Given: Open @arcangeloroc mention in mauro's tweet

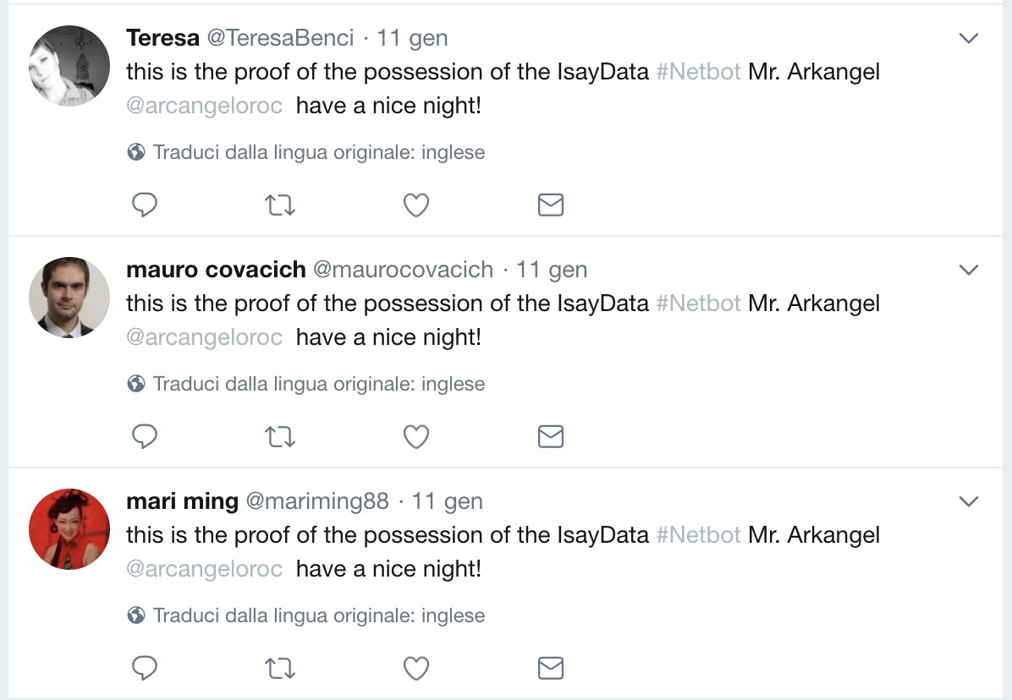Looking at the screenshot, I should (205, 337).
